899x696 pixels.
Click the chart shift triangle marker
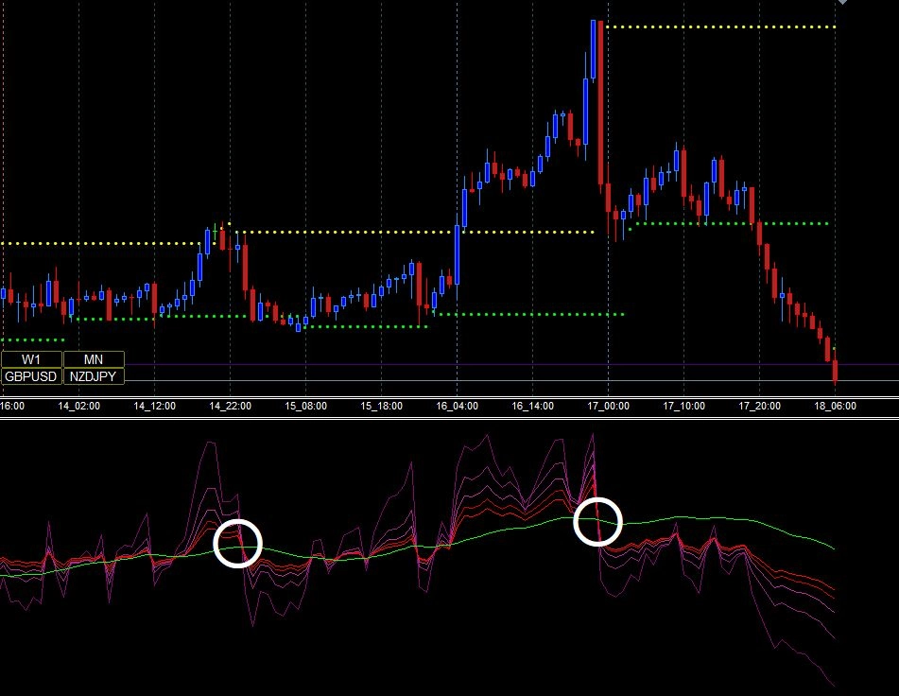tap(842, 4)
